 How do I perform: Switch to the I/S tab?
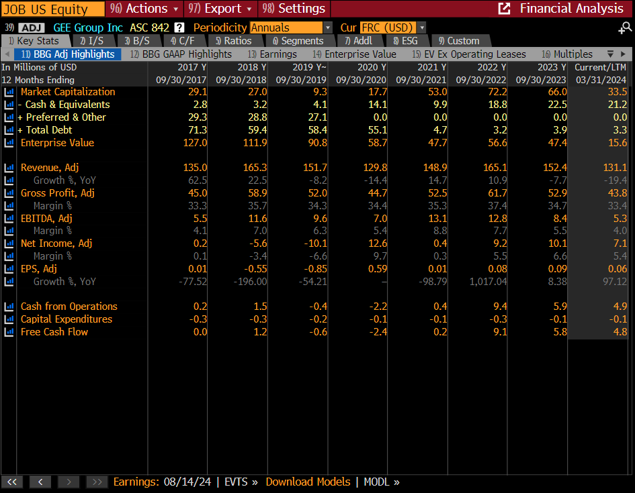point(91,41)
